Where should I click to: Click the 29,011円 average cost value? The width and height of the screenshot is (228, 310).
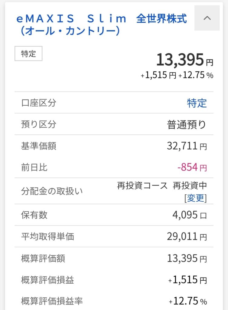point(187,236)
